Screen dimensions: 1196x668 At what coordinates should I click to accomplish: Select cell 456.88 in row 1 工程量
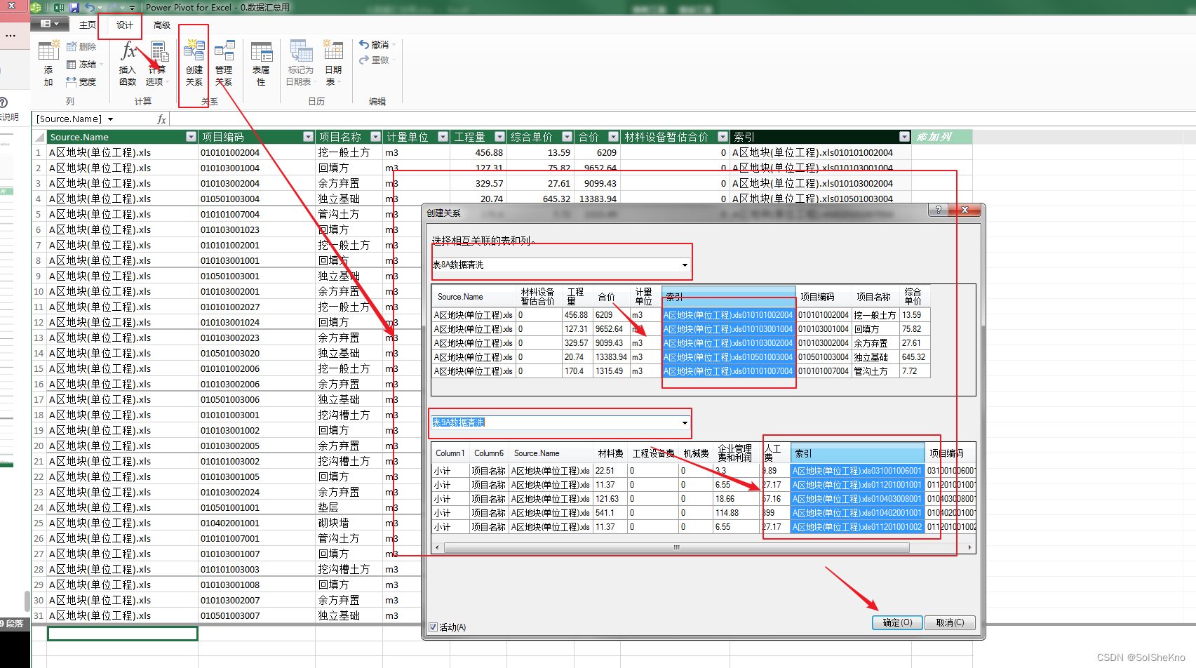478,152
